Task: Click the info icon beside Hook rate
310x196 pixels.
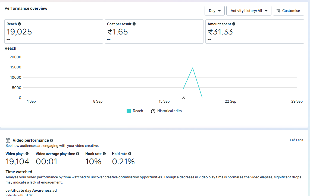Action: click(x=104, y=154)
